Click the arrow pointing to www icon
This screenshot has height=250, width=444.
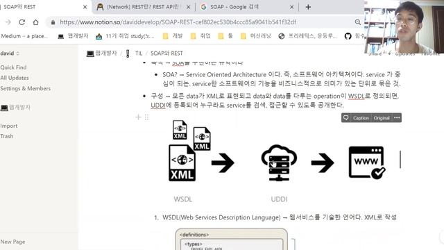pos(323,163)
